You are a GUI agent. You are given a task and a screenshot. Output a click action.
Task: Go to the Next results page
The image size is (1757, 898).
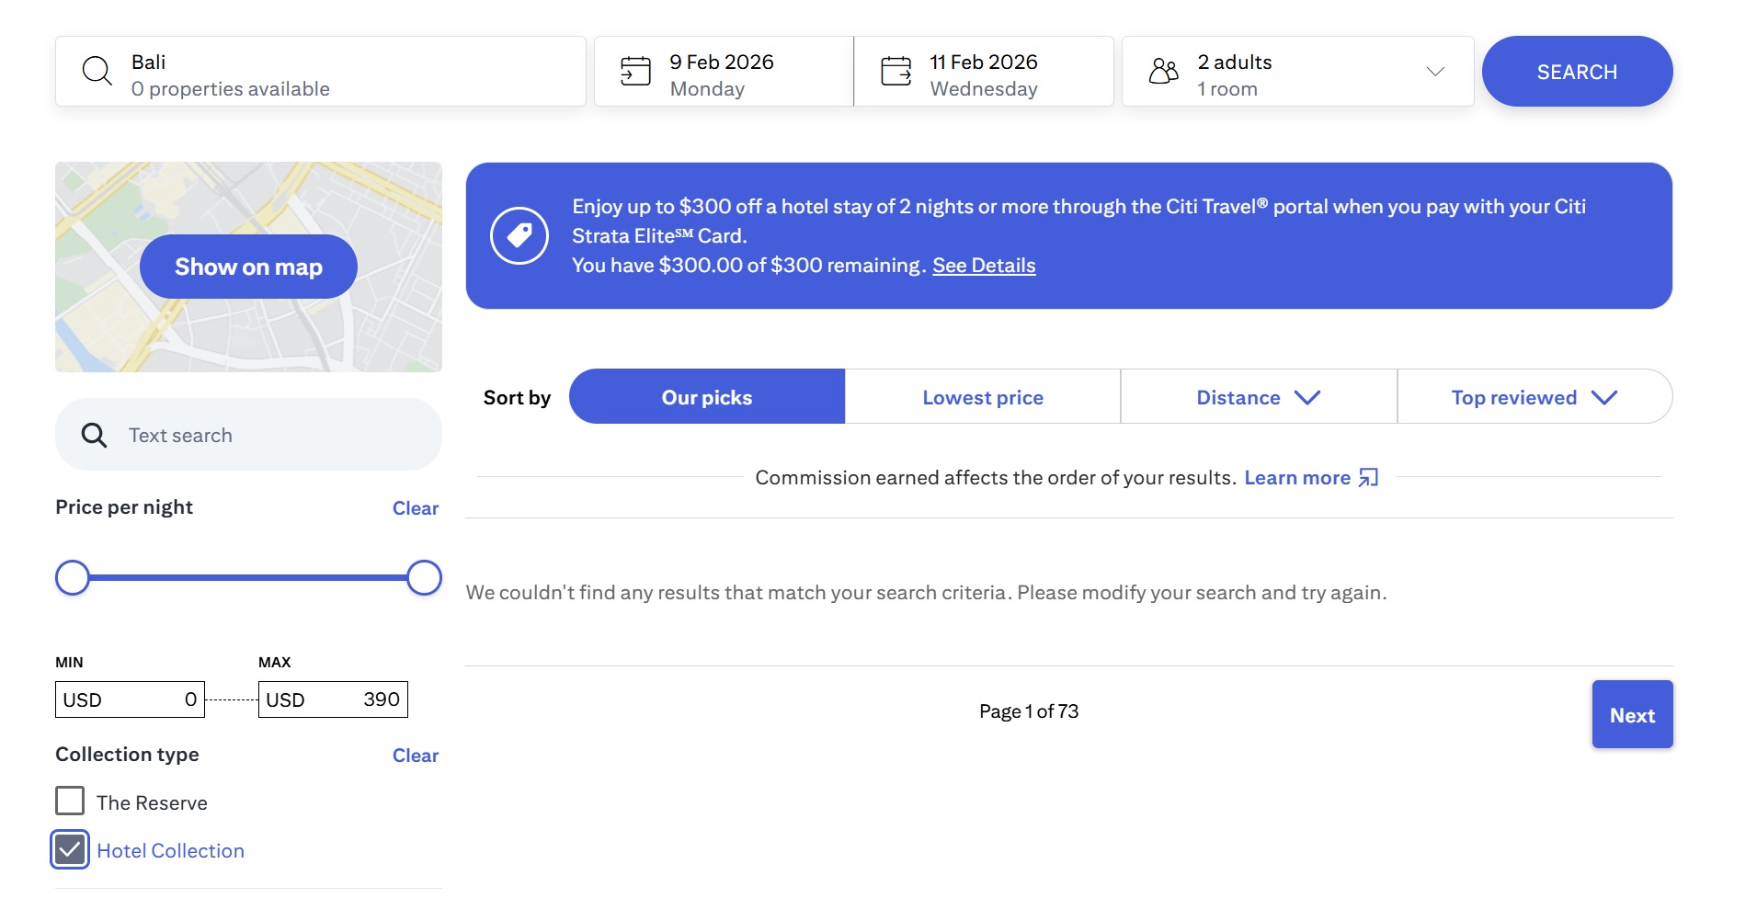(1631, 715)
